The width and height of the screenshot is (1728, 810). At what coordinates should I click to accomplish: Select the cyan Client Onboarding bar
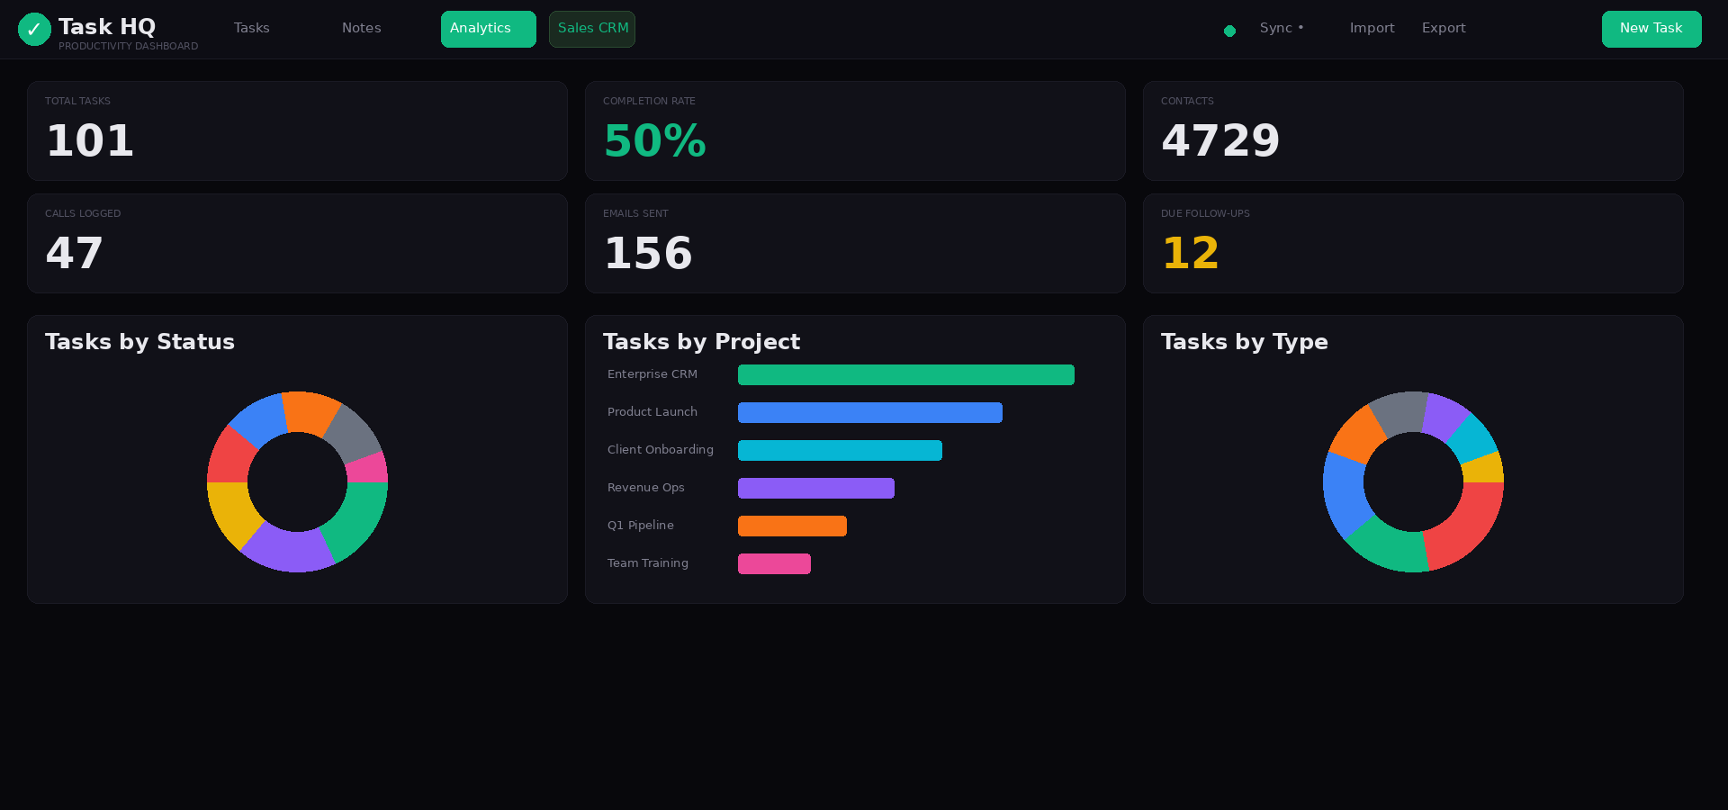click(839, 450)
